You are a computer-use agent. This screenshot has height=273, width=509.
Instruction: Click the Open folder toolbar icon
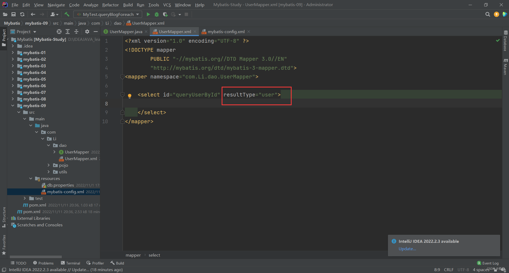(x=5, y=14)
